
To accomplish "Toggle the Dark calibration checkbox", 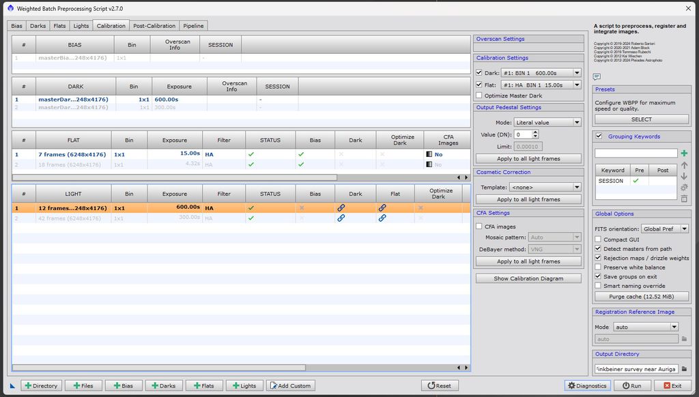I will coord(479,72).
